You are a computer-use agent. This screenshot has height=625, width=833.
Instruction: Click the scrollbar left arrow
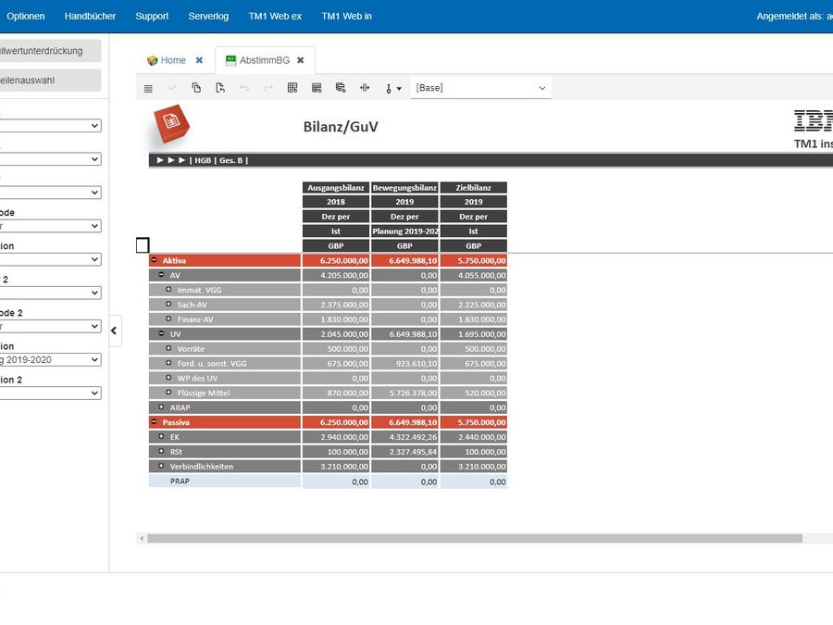tap(142, 538)
